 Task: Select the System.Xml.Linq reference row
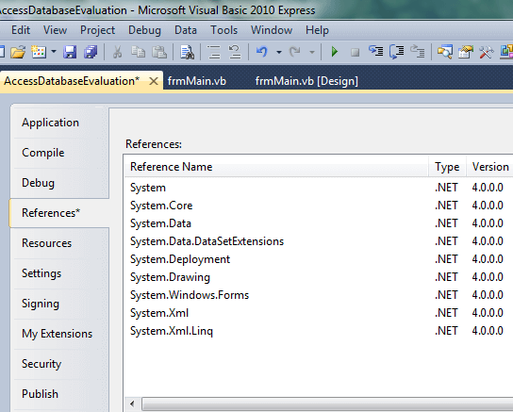pos(319,331)
